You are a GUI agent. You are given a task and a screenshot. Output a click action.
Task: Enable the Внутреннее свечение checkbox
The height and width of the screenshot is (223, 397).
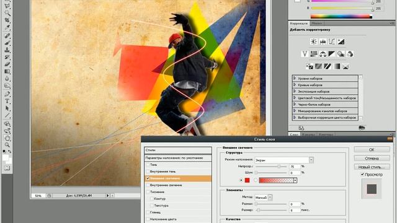[148, 185]
